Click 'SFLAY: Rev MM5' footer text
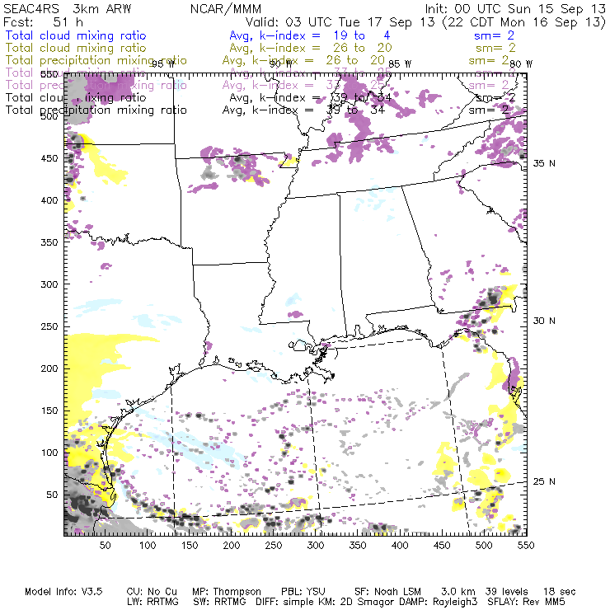The width and height of the screenshot is (610, 610). click(526, 602)
